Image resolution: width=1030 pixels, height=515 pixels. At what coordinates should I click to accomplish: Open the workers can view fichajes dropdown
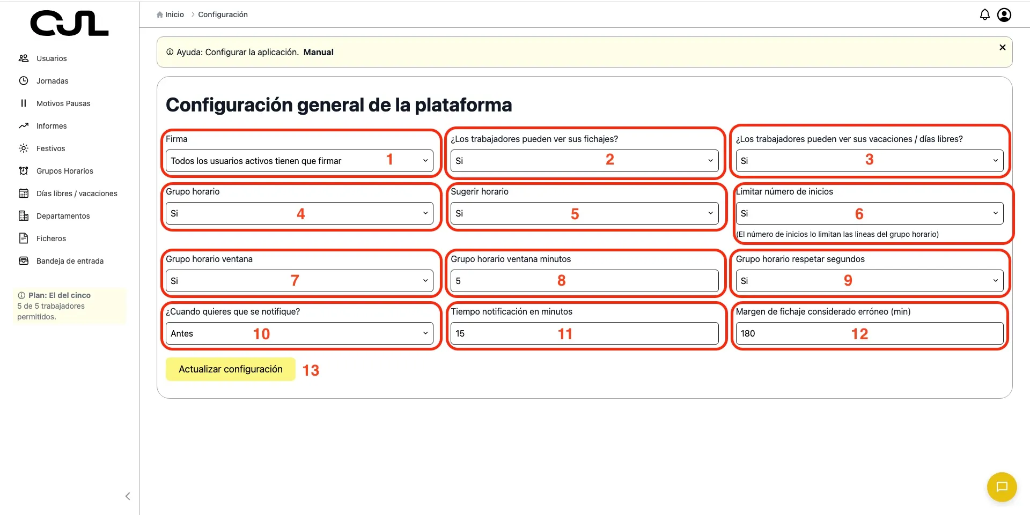[x=585, y=161]
